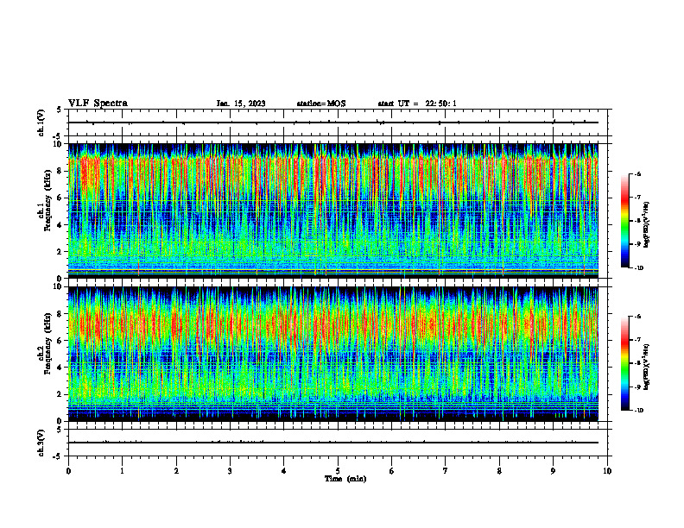
Task: Click the ch.2 spectrogram color bar
Action: tap(624, 363)
